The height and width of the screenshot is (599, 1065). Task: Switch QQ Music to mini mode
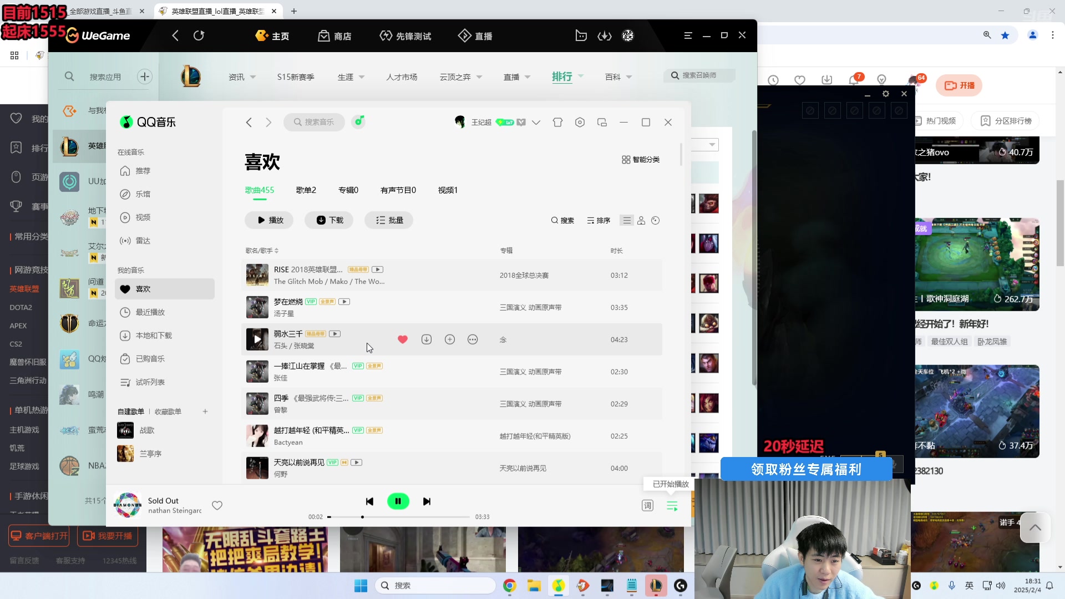tap(602, 122)
